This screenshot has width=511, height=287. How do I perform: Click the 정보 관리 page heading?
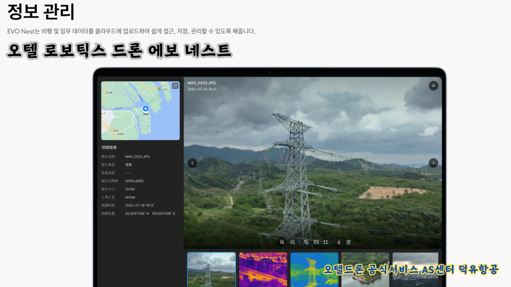click(x=41, y=12)
